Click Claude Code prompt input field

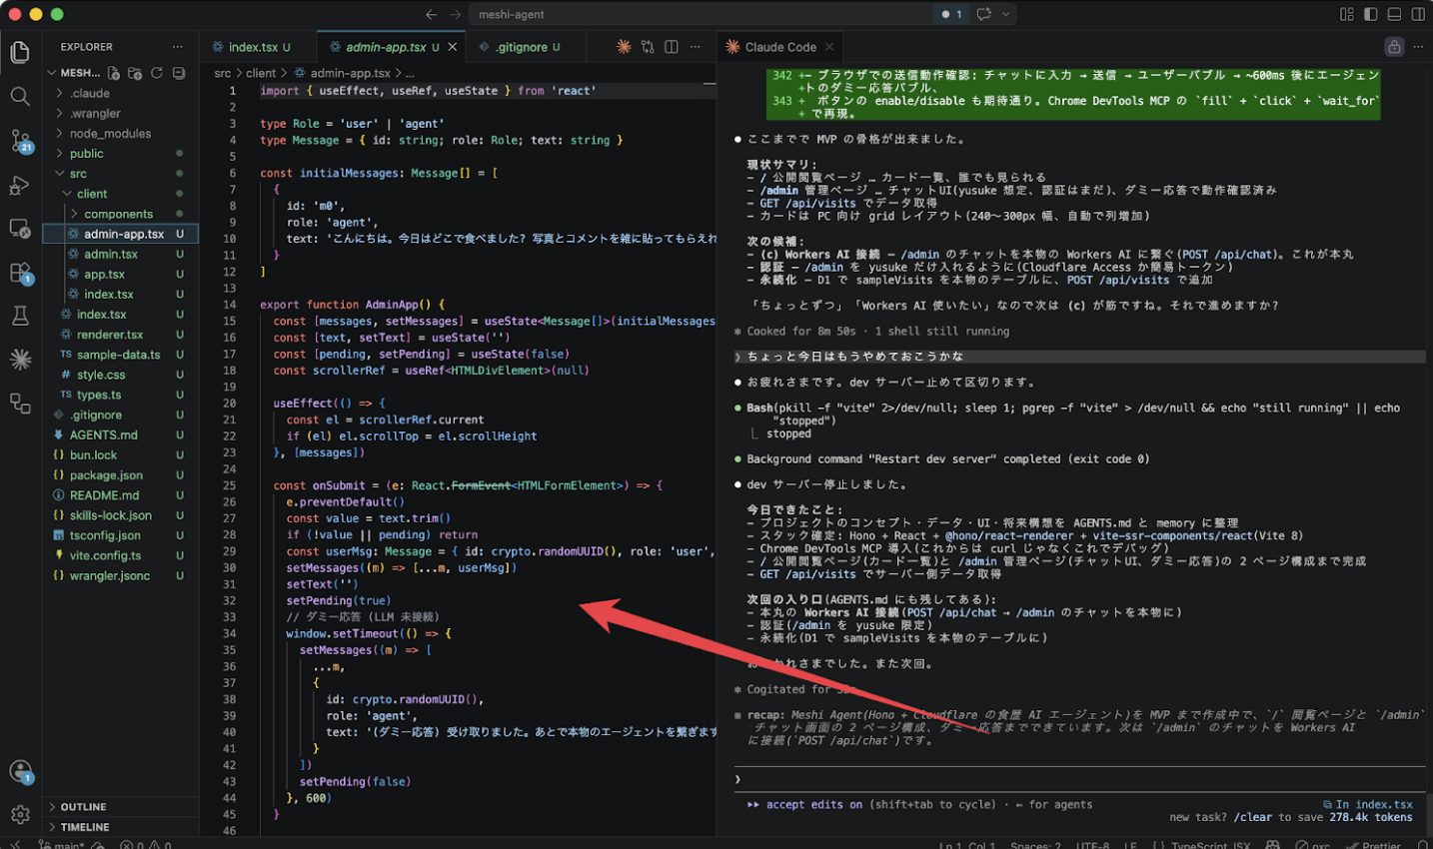pyautogui.click(x=1081, y=779)
